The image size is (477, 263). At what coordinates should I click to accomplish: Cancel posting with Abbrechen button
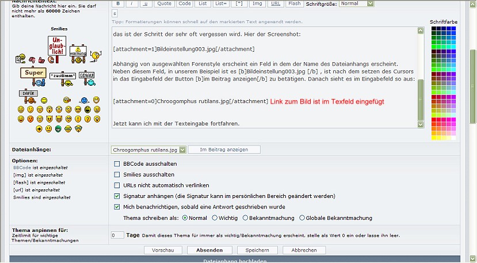pyautogui.click(x=304, y=250)
